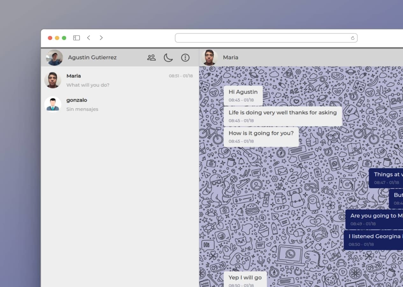Navigate back with the browser back arrow
The image size is (403, 287).
[x=89, y=38]
